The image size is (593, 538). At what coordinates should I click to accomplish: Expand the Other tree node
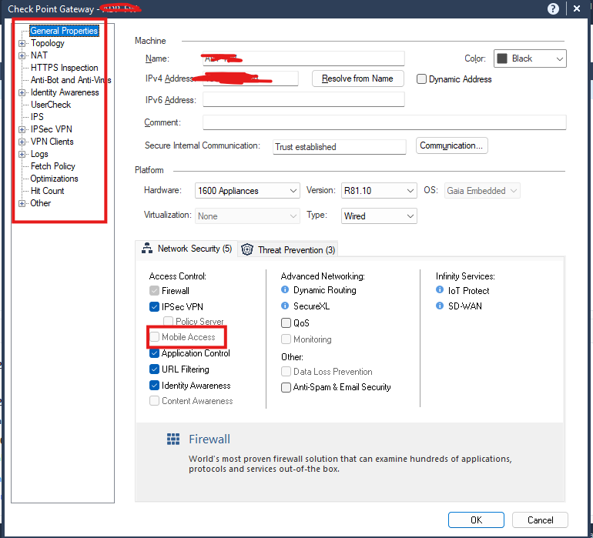[22, 203]
